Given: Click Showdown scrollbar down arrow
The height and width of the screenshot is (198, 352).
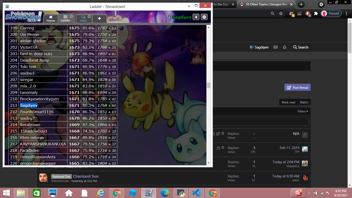Looking at the screenshot, I should (208, 163).
